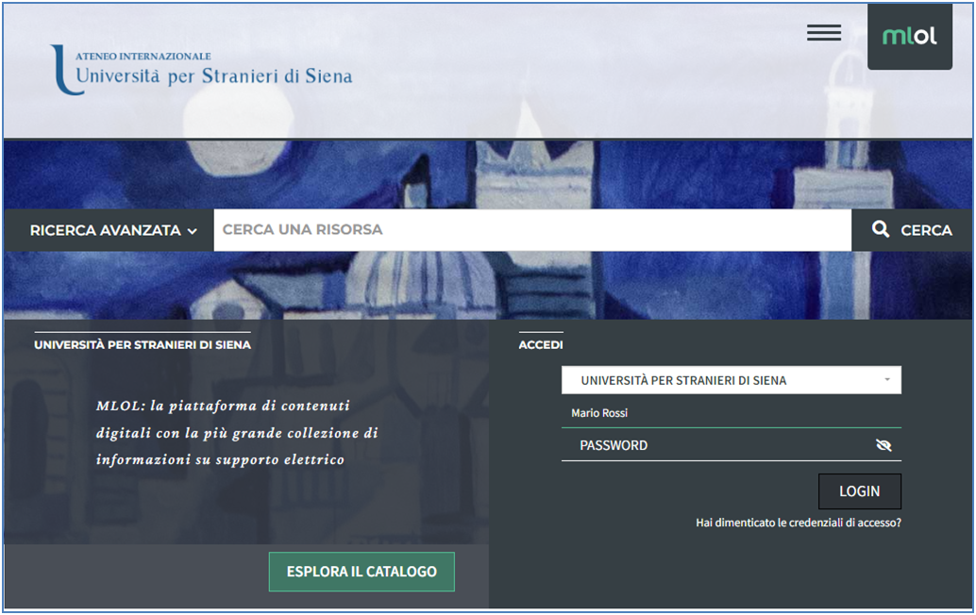Open the forgotten credentials link

798,523
